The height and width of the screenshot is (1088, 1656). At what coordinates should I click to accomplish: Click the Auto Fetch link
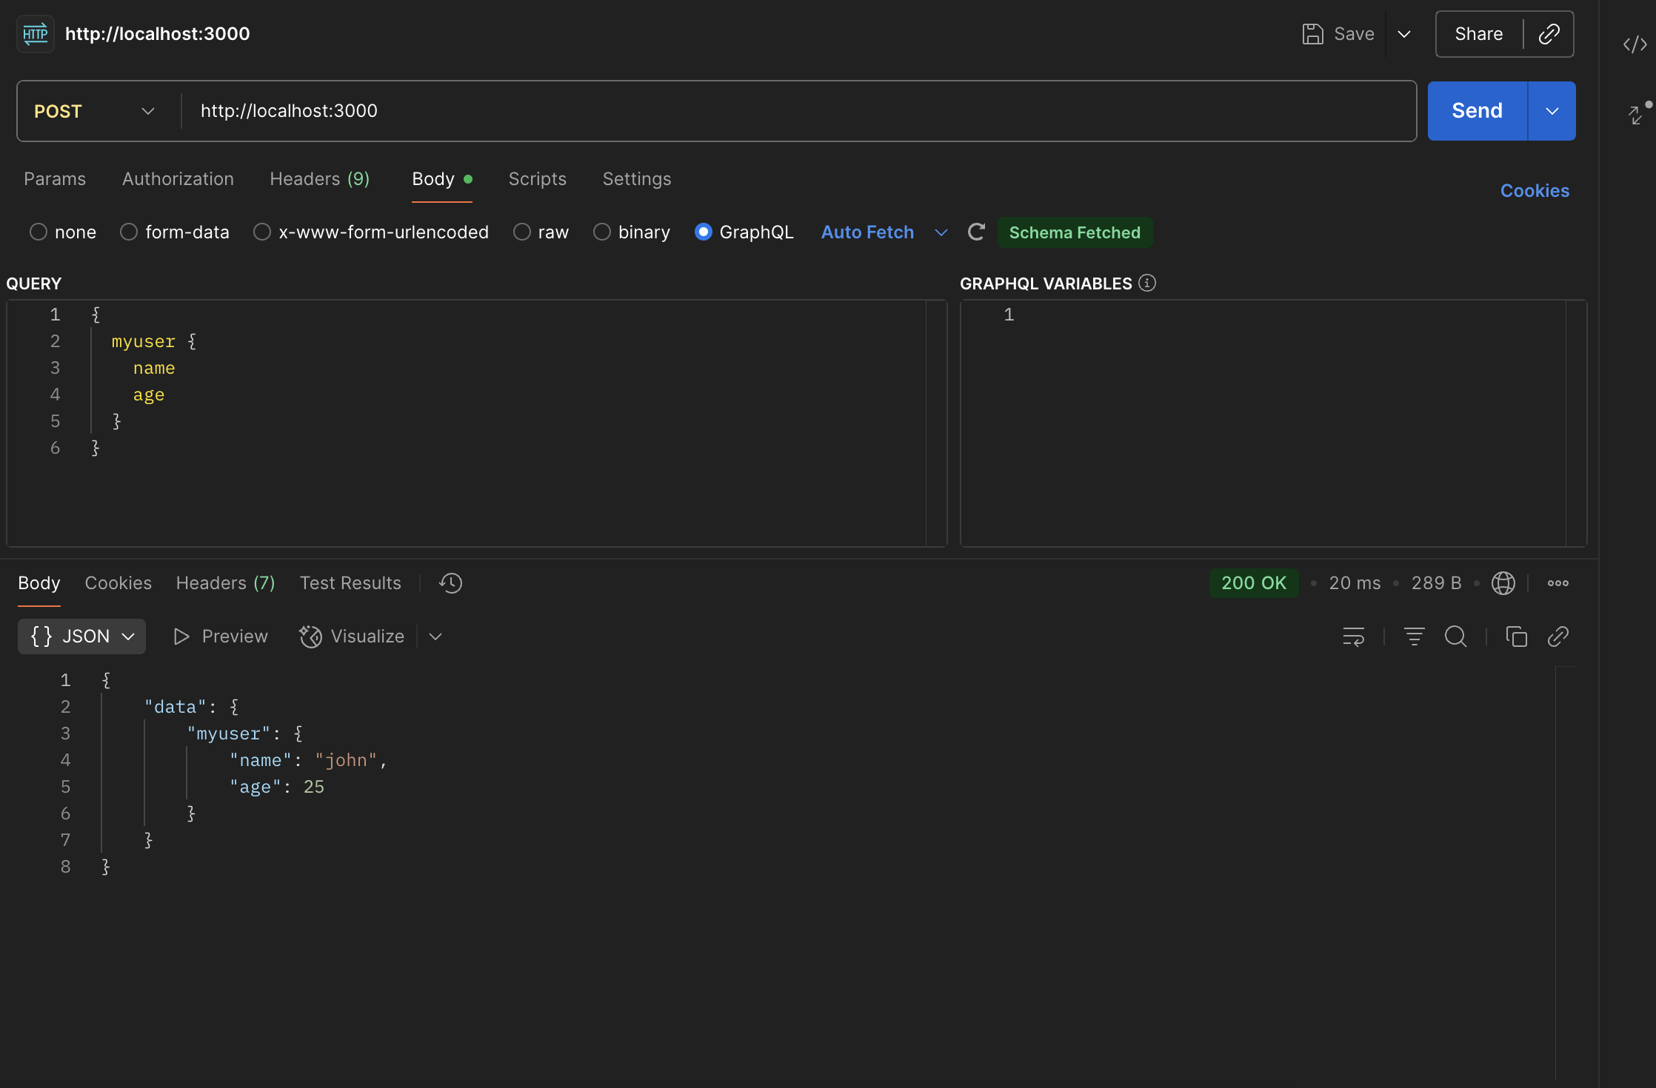[867, 232]
